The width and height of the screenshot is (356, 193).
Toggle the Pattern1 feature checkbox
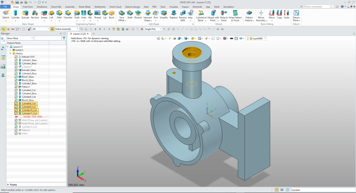click(16, 87)
